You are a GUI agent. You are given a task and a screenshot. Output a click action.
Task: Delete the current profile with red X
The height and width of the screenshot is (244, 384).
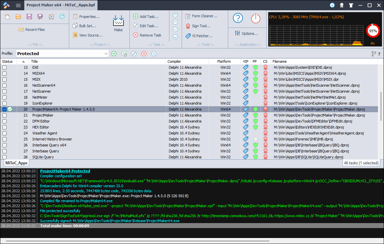(x=144, y=54)
